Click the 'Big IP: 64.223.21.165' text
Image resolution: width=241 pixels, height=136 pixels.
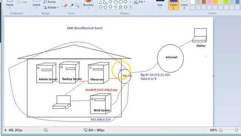pos(155,75)
